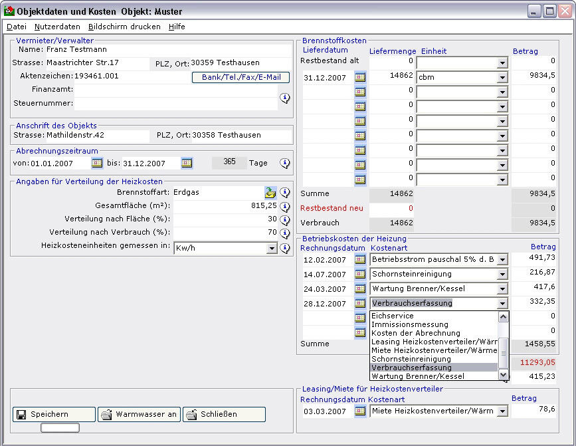Image resolution: width=576 pixels, height=446 pixels.
Task: Click info icon beside Steuernummer field
Action: tap(285, 98)
